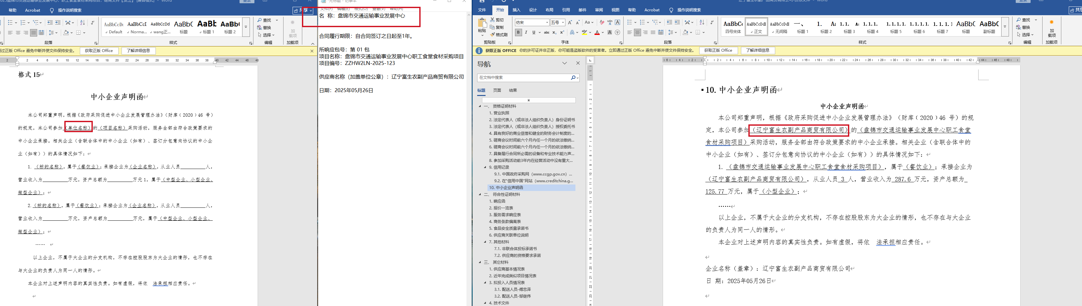
Task: Click the yellow text highlight color button
Action: pyautogui.click(x=584, y=32)
